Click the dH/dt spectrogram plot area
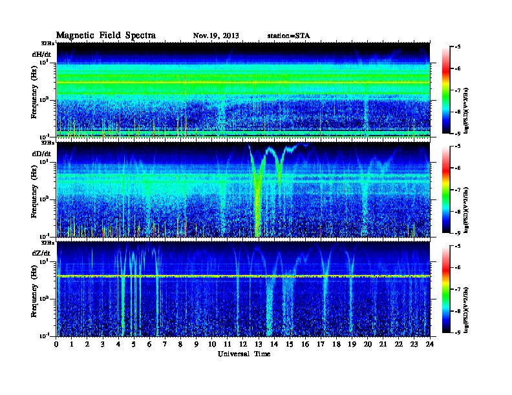The height and width of the screenshot is (395, 512). coord(243,90)
